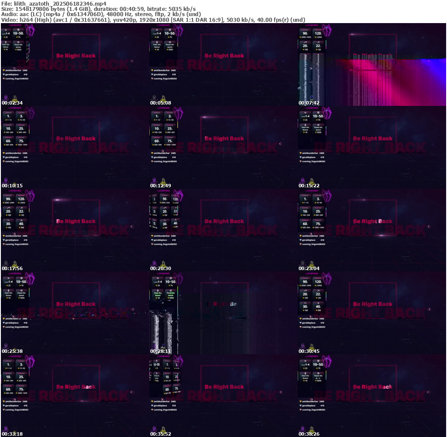Screen dimensions: 447x437
Task: Open the thumbnail frame at 00:02:34
Action: pos(75,64)
